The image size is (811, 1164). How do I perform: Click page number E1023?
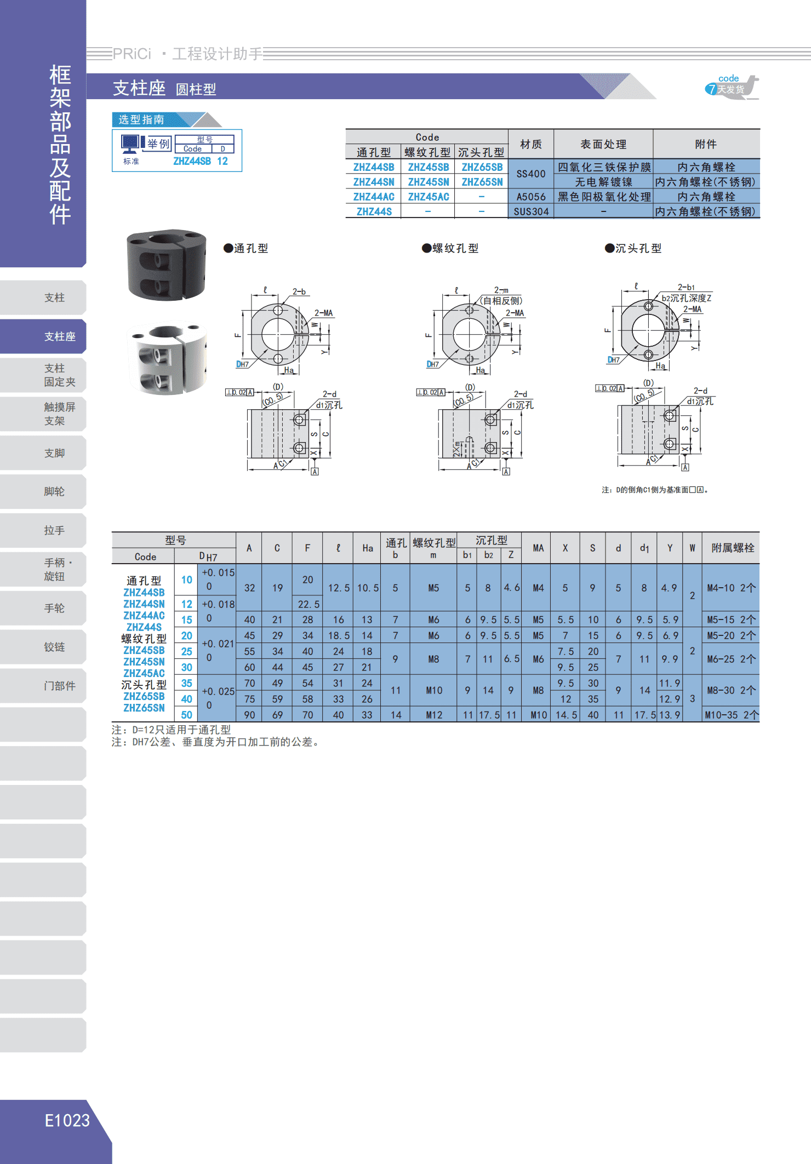(67, 1121)
